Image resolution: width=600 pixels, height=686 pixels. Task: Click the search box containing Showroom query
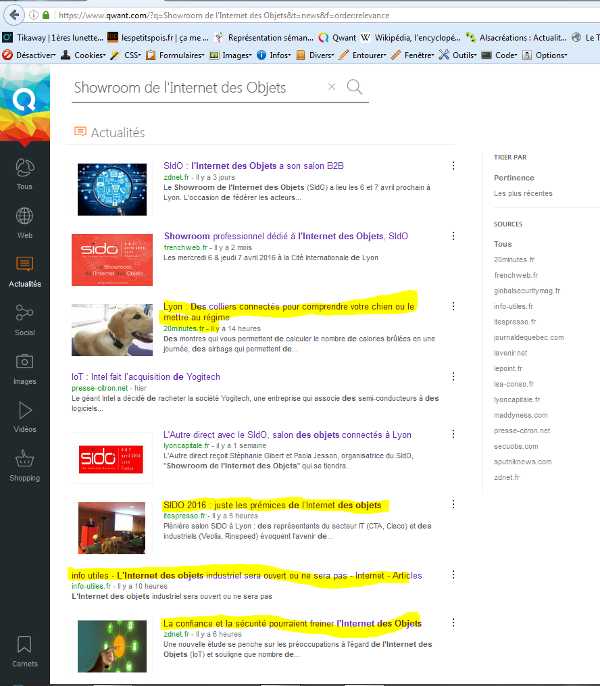[x=196, y=88]
